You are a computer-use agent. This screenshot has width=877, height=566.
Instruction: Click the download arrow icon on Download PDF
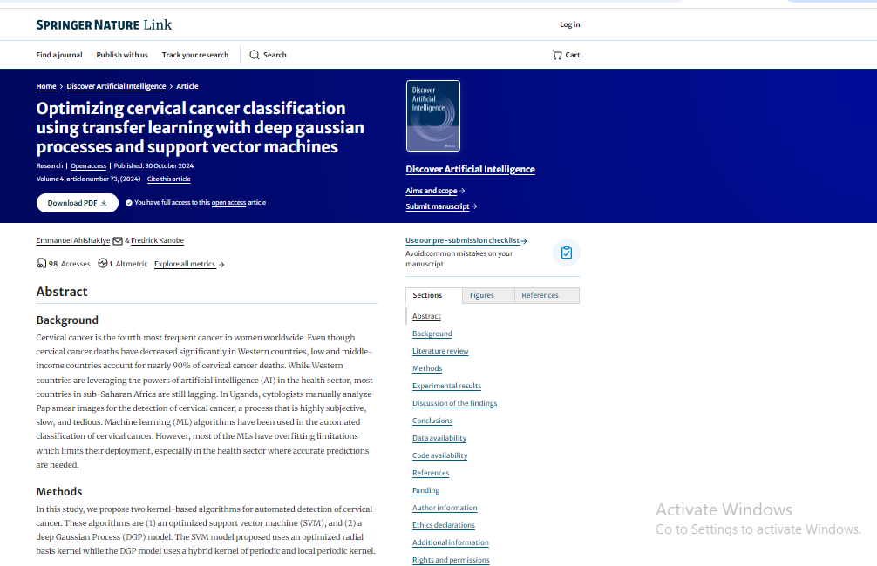coord(104,203)
